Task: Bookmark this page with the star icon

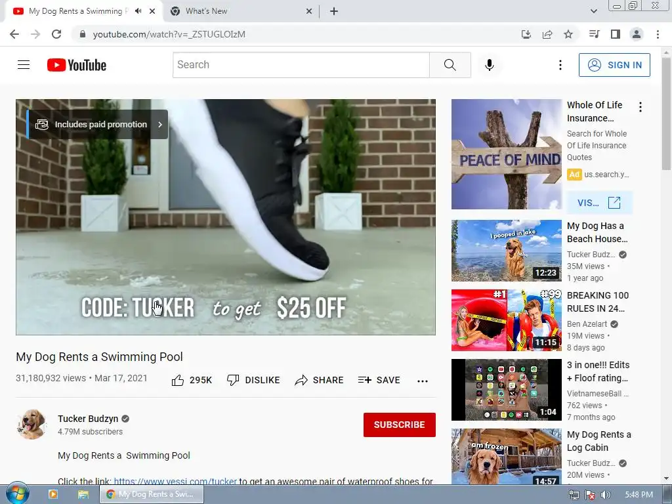Action: (568, 34)
